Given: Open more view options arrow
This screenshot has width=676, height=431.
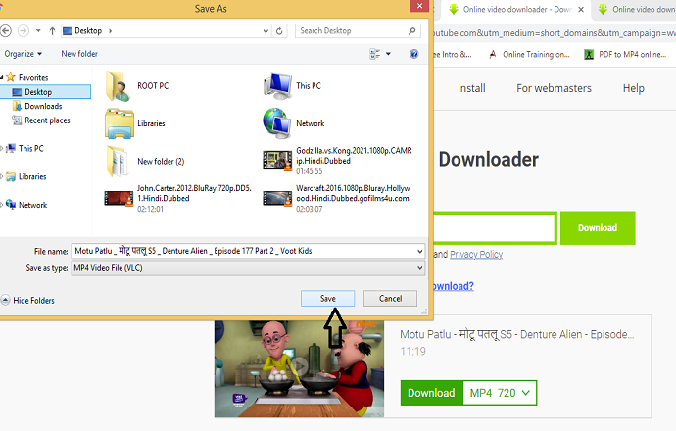Looking at the screenshot, I should pos(388,54).
